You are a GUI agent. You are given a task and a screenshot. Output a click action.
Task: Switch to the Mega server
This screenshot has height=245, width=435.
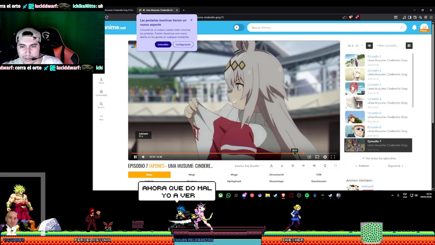tap(234, 175)
